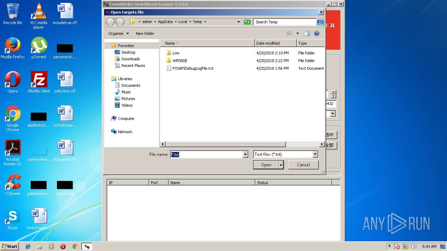Select Pictures library
This screenshot has width=447, height=251.
(x=128, y=99)
